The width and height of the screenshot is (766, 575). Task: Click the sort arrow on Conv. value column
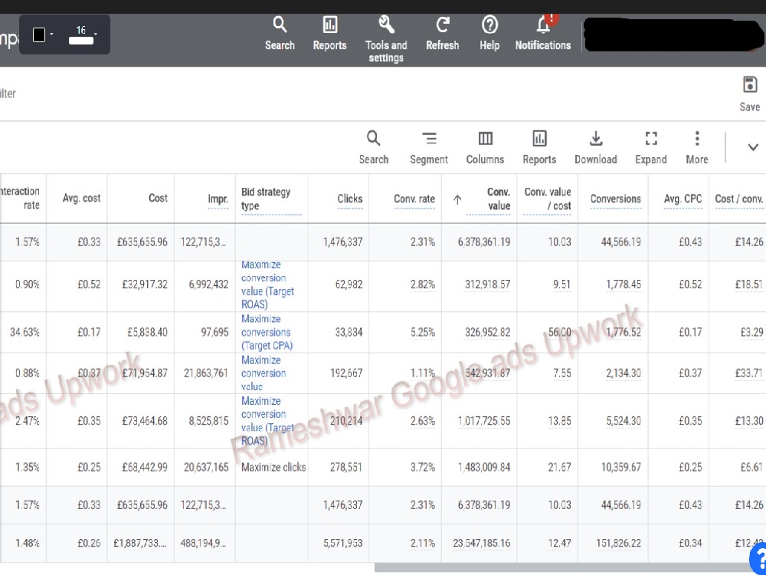click(457, 199)
